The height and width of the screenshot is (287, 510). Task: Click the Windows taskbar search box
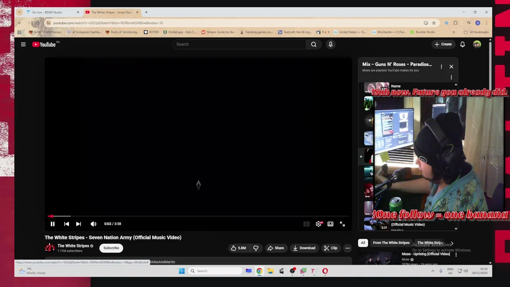coord(215,271)
